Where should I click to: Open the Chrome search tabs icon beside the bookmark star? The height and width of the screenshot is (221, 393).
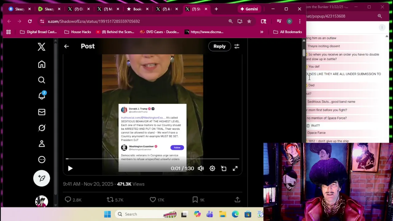[263, 21]
